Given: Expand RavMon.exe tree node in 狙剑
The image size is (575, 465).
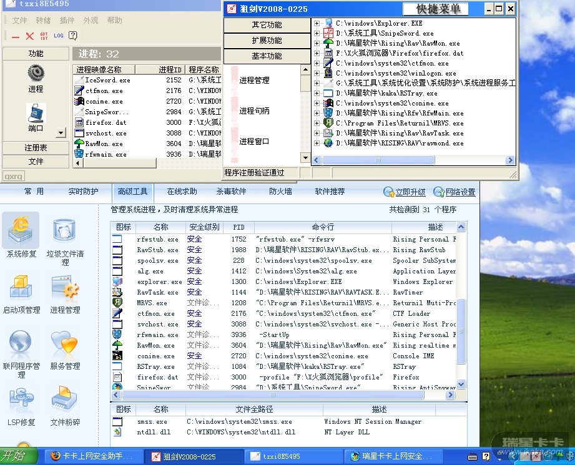Looking at the screenshot, I should pos(317,43).
